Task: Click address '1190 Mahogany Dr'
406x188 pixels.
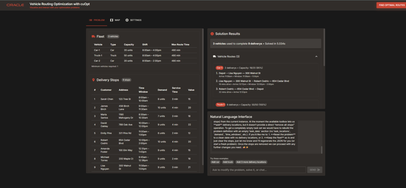Action: point(126,116)
